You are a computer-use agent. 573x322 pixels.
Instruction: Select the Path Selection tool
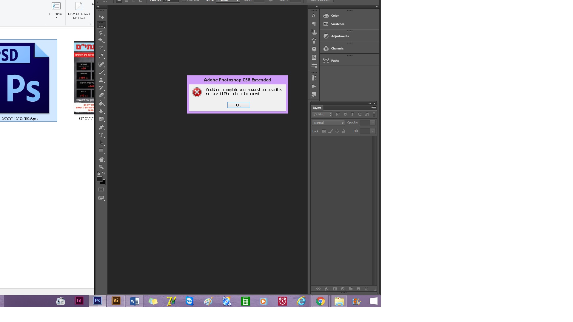tap(101, 143)
